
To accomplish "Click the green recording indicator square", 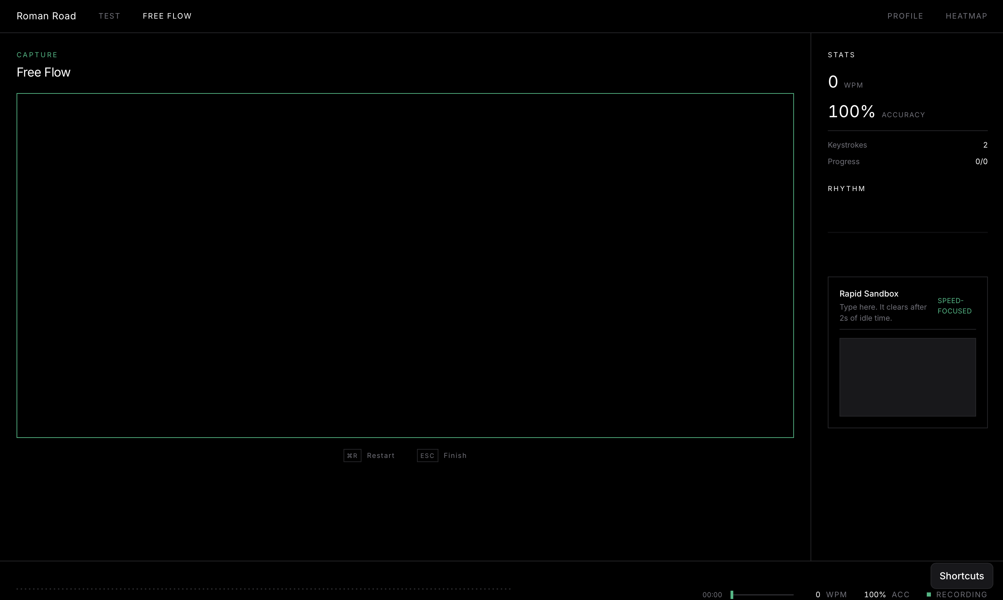I will pyautogui.click(x=928, y=594).
